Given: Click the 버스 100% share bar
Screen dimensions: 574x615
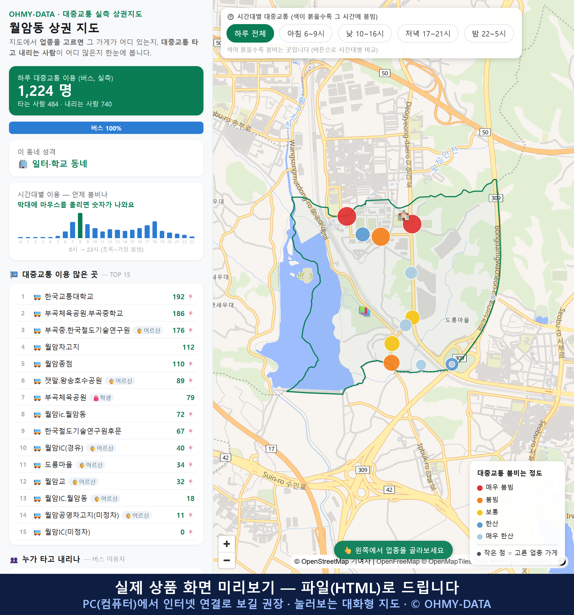Looking at the screenshot, I should [106, 128].
